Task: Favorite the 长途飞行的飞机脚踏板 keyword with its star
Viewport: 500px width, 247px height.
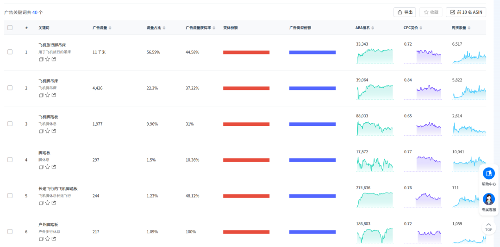Action: pyautogui.click(x=47, y=203)
